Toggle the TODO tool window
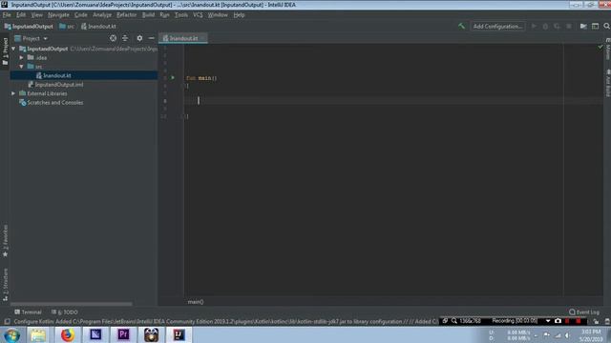Image resolution: width=611 pixels, height=343 pixels. point(65,312)
